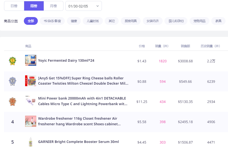The image size is (228, 151).
Task: Switch to the 日榜 daily ranking tab
Action: click(x=14, y=6)
